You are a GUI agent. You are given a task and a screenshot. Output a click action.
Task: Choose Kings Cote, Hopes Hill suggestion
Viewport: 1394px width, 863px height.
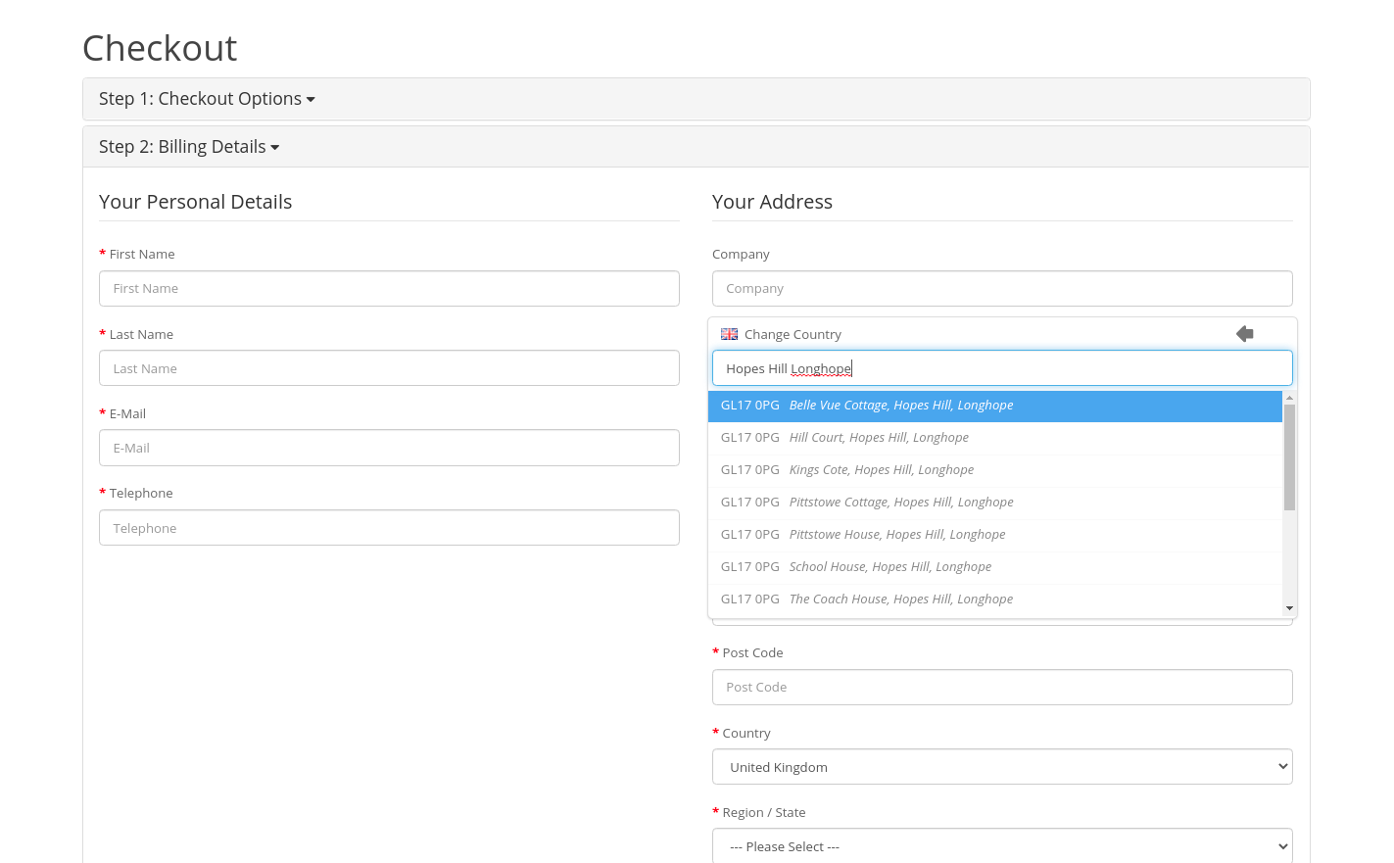click(x=995, y=470)
